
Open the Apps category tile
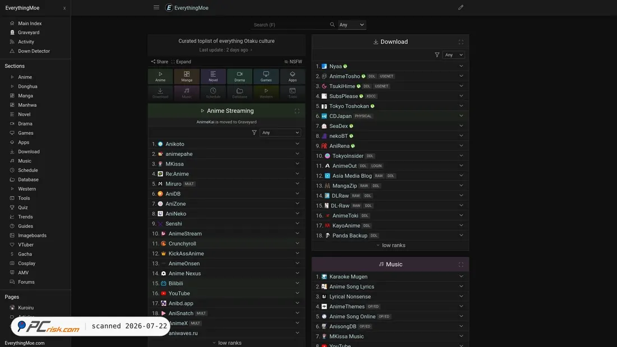(x=292, y=76)
